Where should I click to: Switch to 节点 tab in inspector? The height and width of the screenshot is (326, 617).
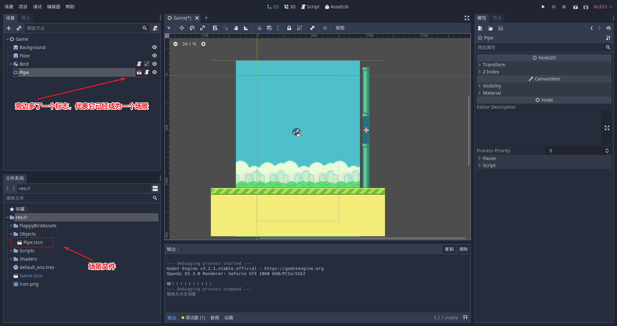click(x=497, y=18)
